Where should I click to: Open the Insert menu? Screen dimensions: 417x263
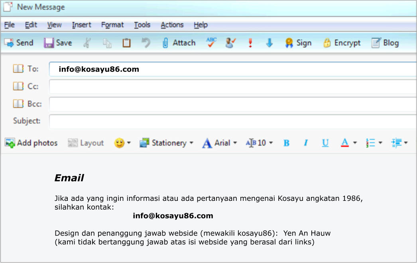point(81,25)
